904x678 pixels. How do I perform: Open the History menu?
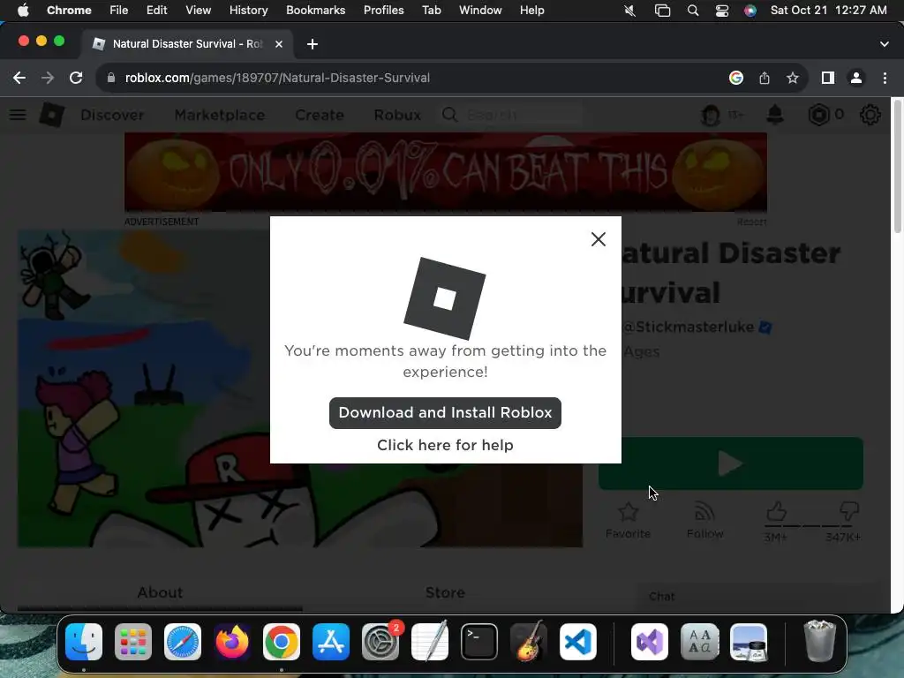click(248, 11)
